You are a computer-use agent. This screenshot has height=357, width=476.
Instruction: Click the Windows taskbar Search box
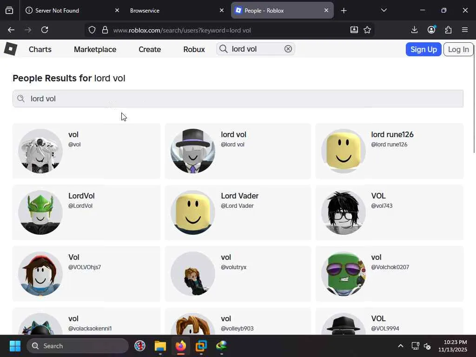click(78, 346)
